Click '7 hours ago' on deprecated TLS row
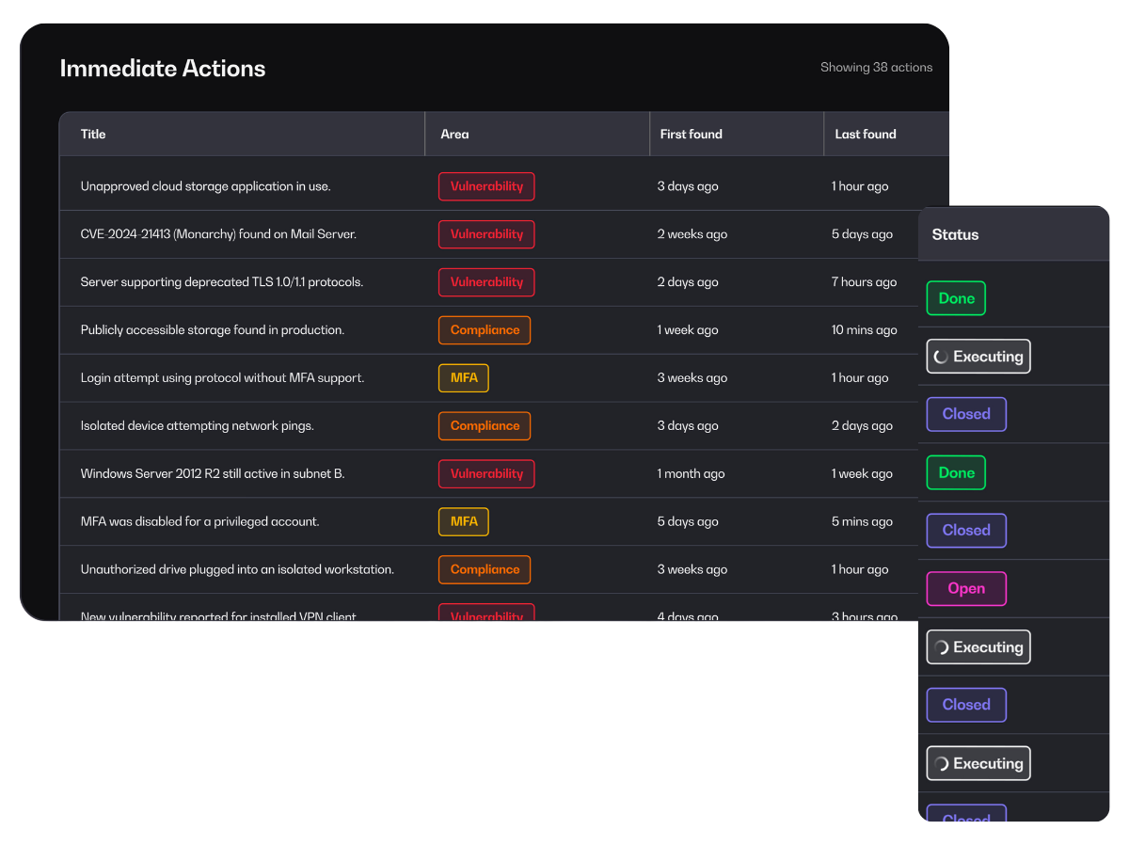 [864, 282]
